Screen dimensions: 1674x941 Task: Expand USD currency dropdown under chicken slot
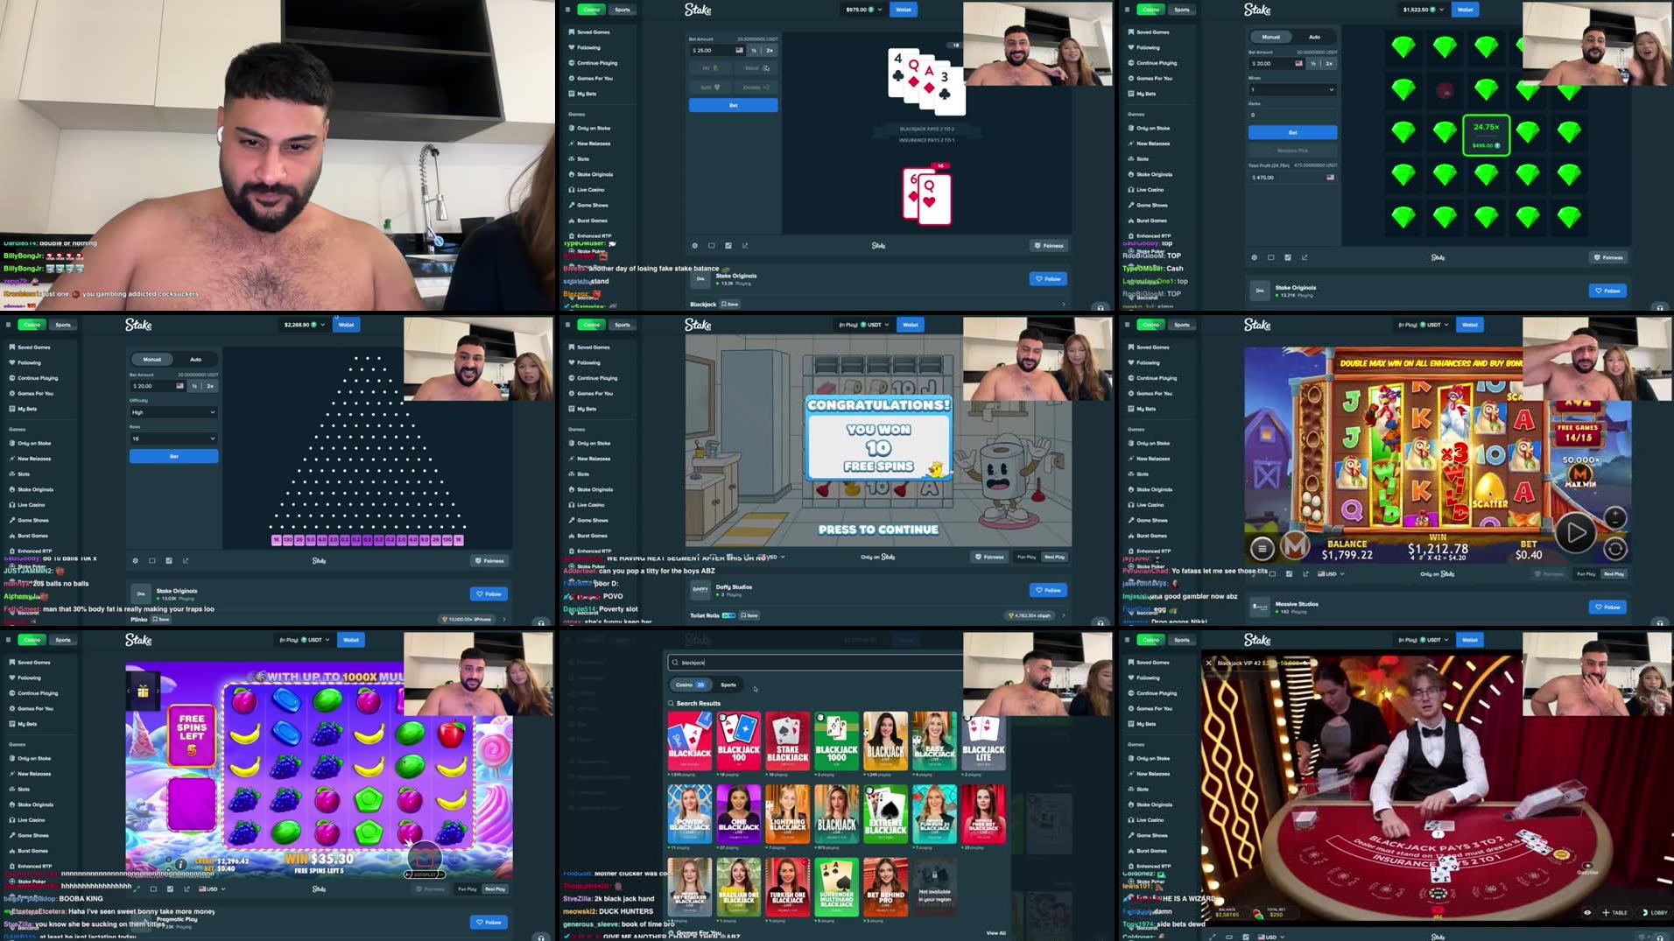coord(1329,574)
